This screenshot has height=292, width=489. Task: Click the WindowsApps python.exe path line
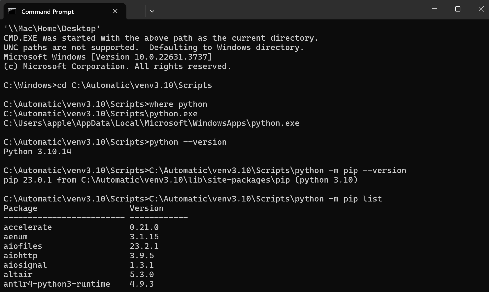(151, 123)
